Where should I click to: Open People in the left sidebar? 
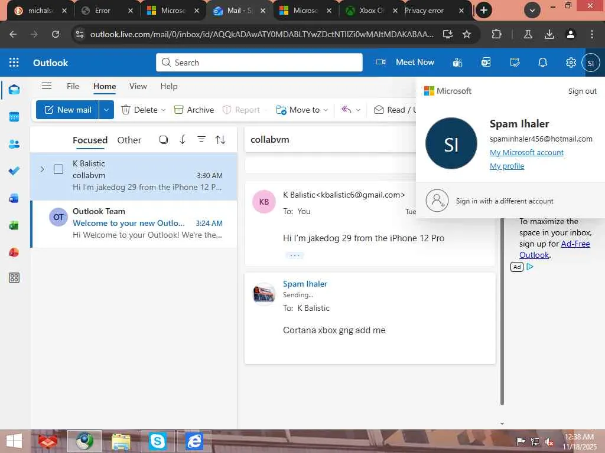(x=14, y=144)
